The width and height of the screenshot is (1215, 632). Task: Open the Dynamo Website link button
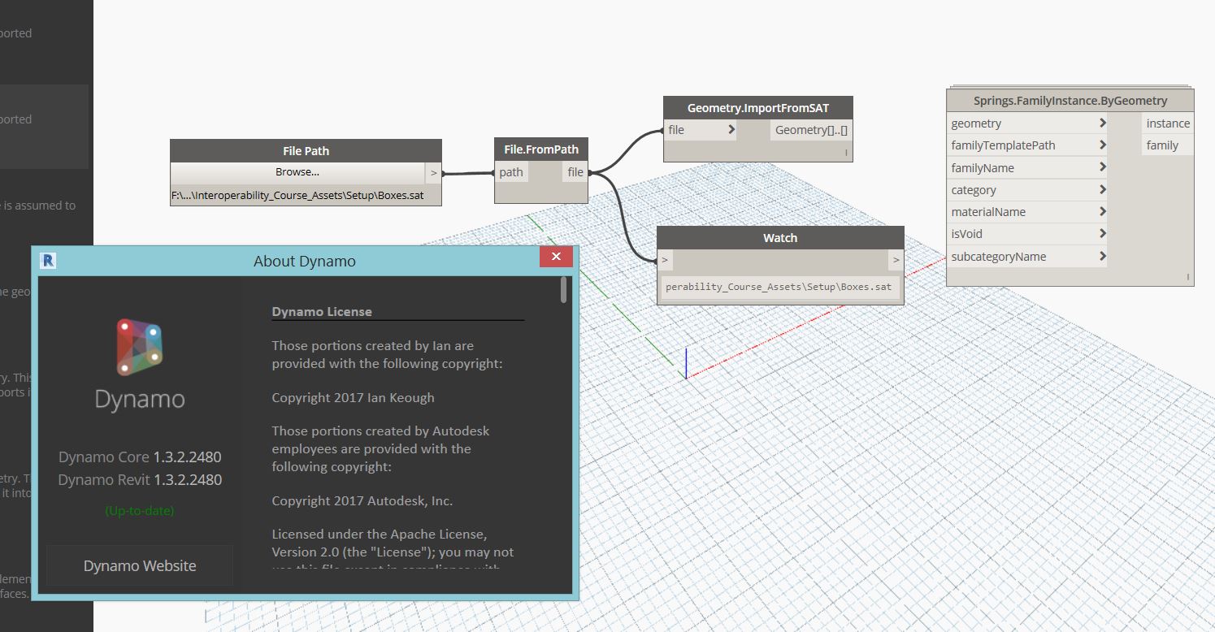point(140,566)
